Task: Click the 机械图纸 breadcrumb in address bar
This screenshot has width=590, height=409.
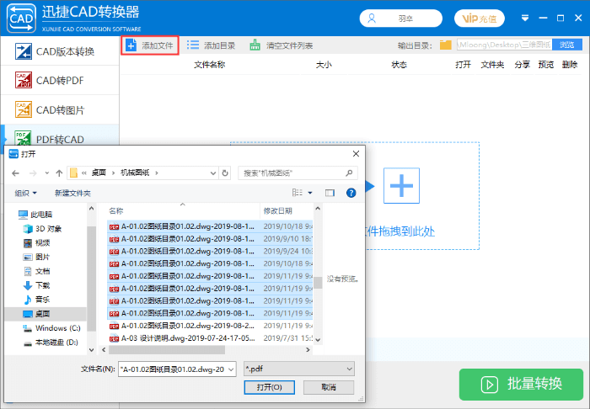Action: pyautogui.click(x=135, y=173)
